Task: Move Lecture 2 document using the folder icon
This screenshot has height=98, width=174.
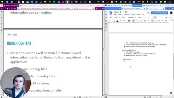Action: [x=126, y=12]
